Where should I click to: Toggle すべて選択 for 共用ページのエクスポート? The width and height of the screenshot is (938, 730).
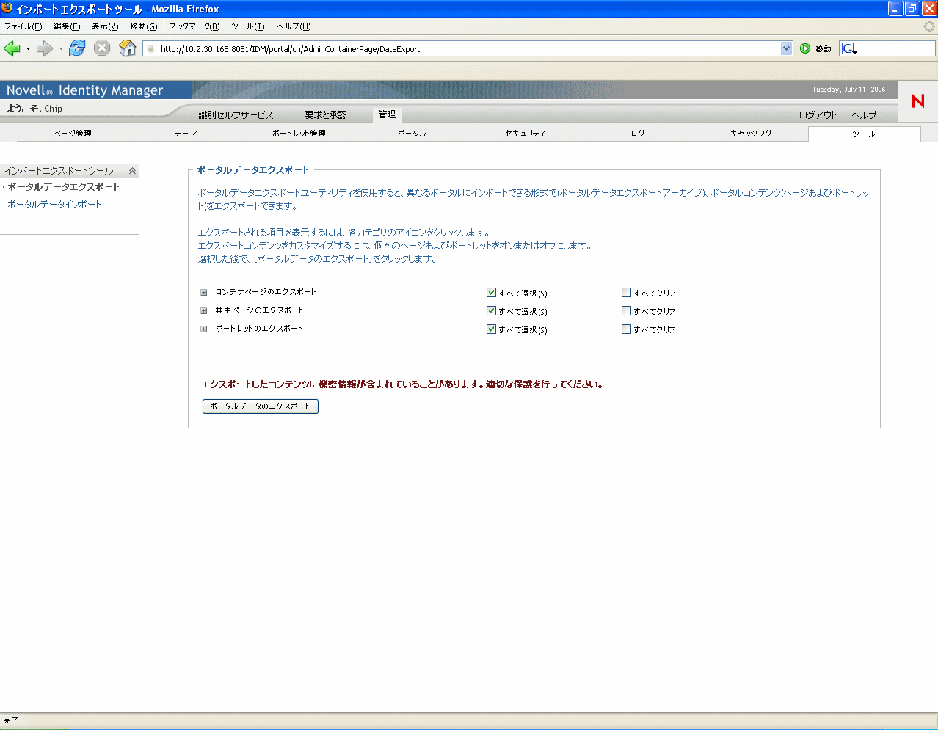tap(492, 310)
